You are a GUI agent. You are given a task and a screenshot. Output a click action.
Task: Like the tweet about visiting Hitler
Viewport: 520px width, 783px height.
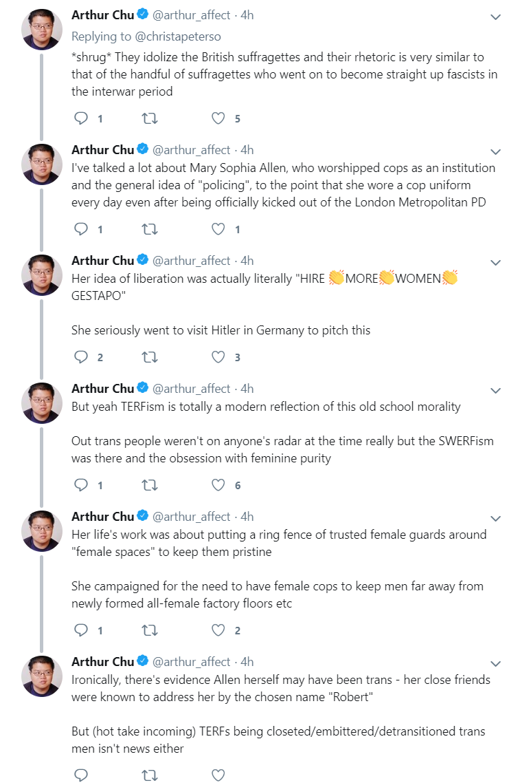coord(218,357)
